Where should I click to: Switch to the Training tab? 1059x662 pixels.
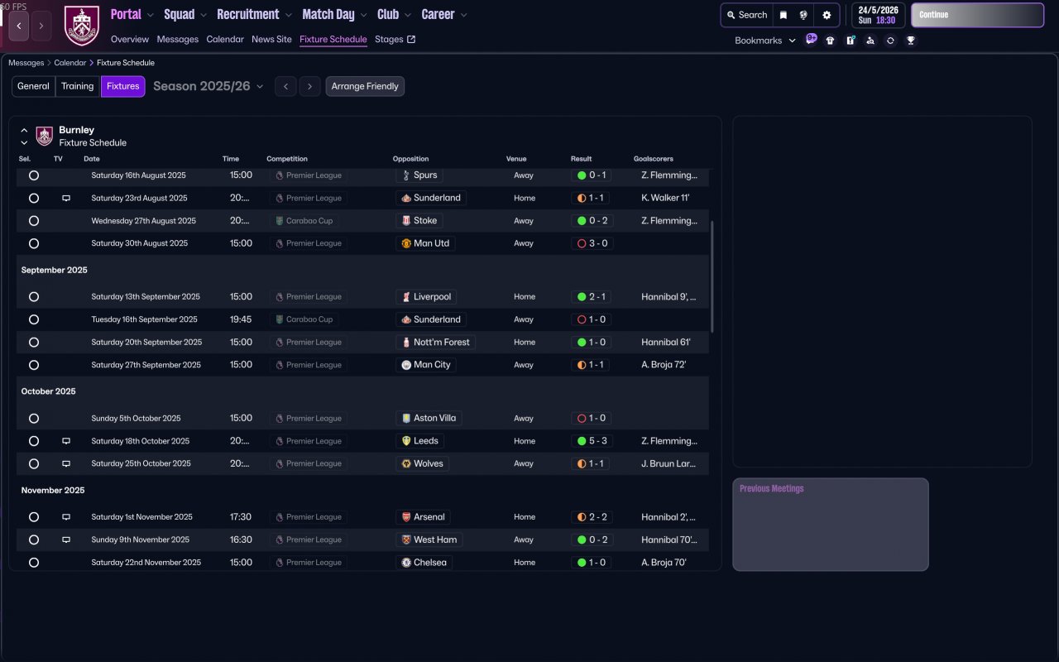tap(78, 86)
